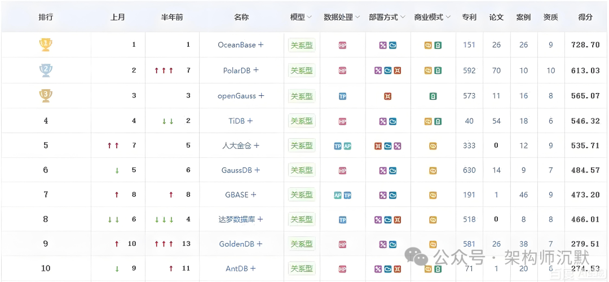This screenshot has width=609, height=282.
Task: Open the GBASE database link
Action: 236,195
